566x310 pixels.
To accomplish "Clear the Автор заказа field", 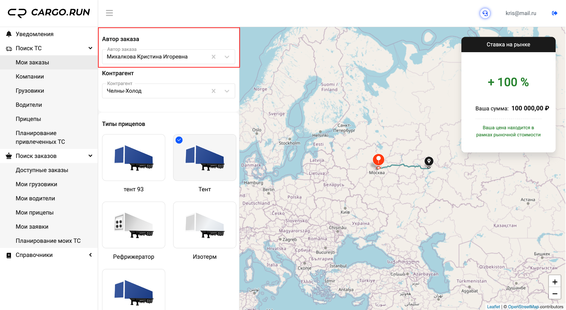I will pos(214,57).
